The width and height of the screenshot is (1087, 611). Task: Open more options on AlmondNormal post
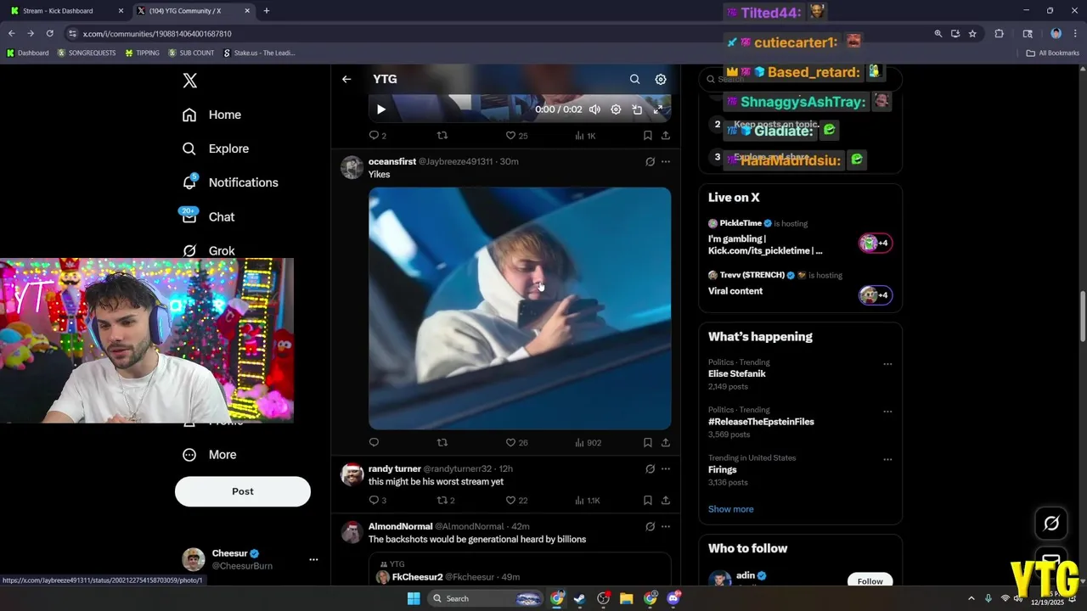pyautogui.click(x=666, y=526)
